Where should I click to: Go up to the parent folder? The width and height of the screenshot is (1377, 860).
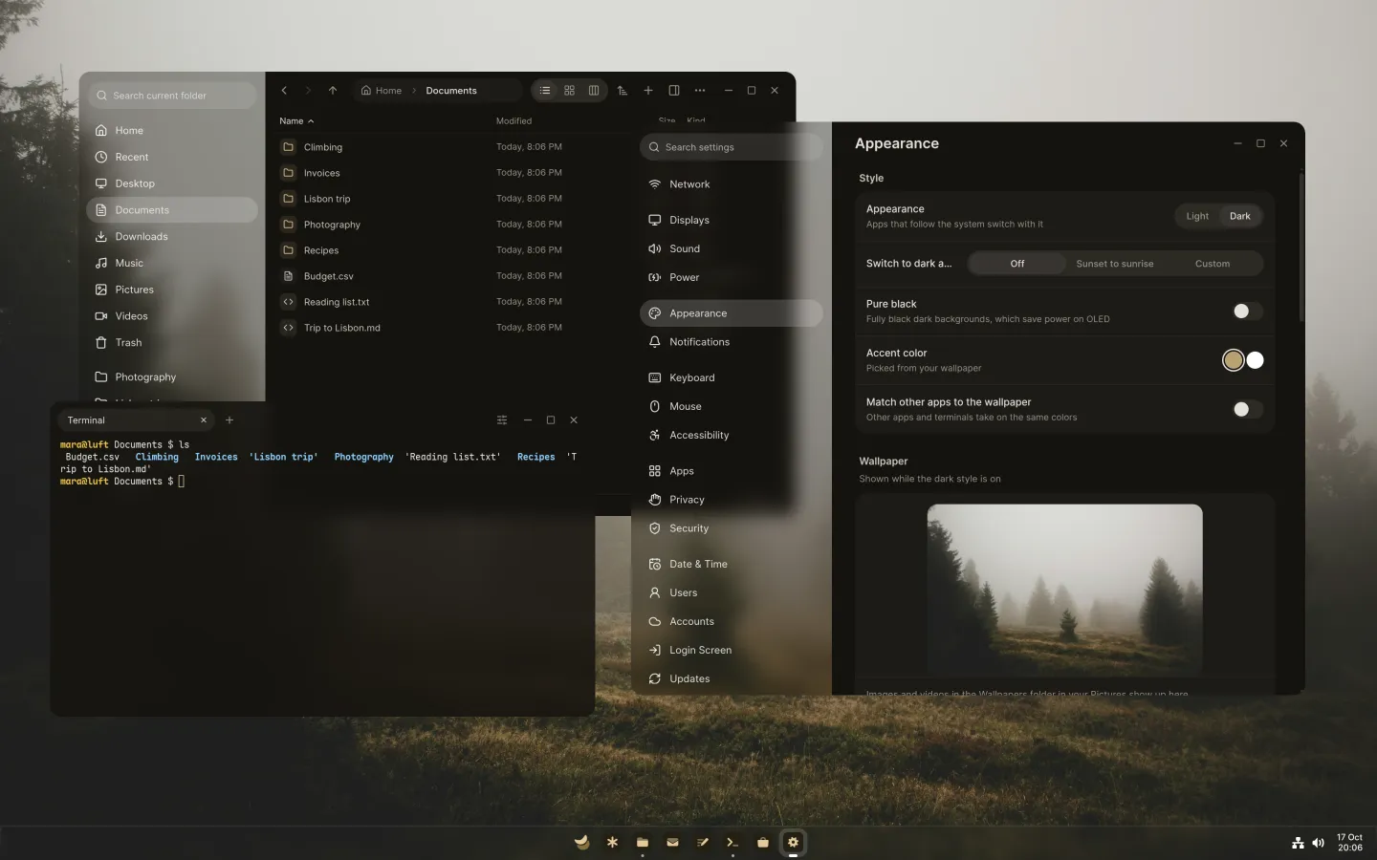point(333,91)
